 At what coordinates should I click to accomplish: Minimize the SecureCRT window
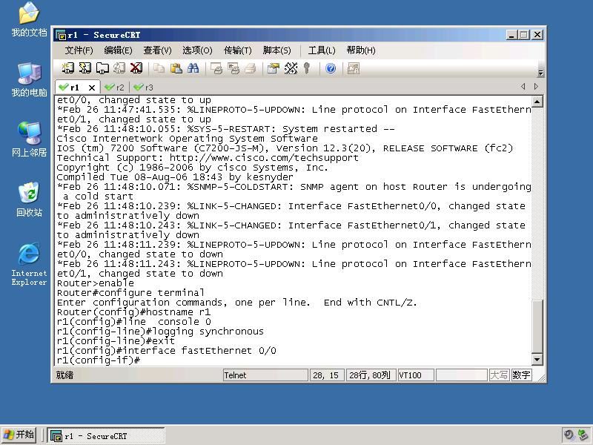point(511,35)
